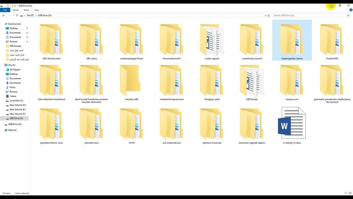The height and width of the screenshot is (199, 353).
Task: Click This PC in the address breadcrumb
Action: tap(30, 15)
